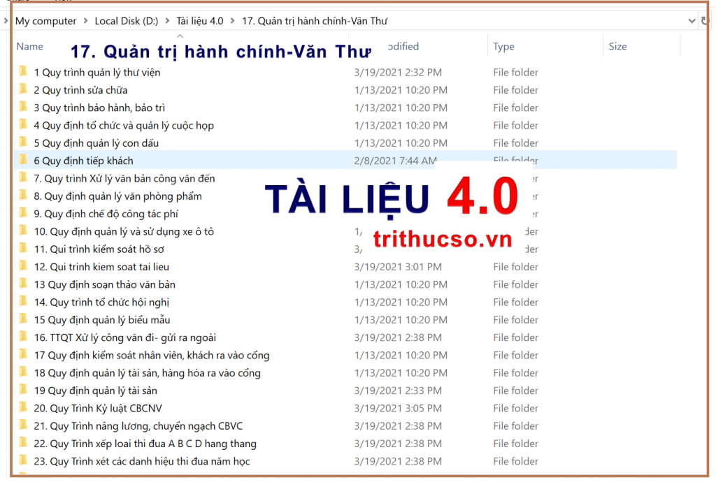
Task: Sort list by the Size column header
Action: pos(617,46)
